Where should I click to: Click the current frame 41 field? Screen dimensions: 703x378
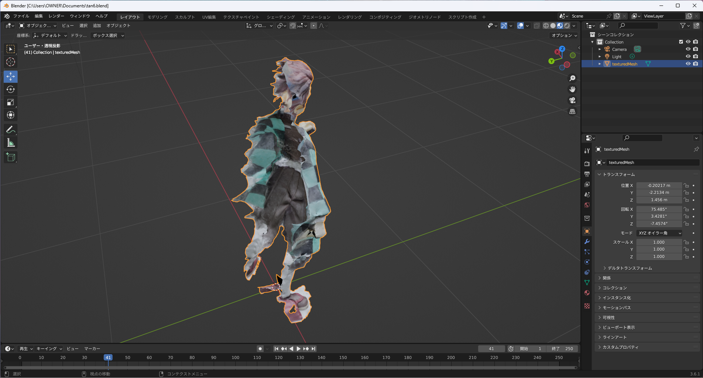click(x=491, y=348)
